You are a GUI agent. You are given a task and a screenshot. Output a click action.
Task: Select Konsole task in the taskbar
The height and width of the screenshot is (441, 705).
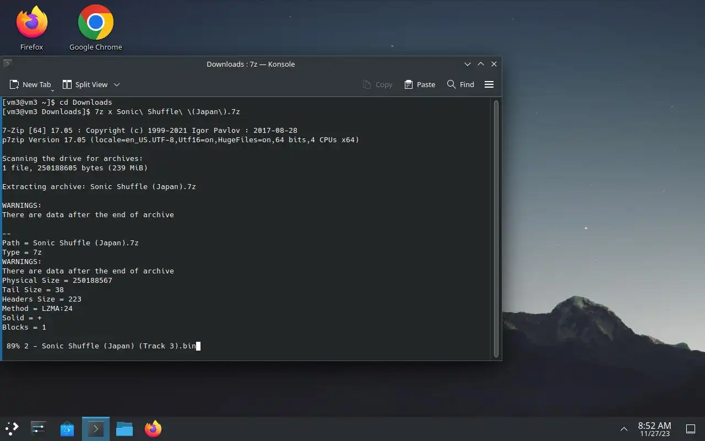(x=96, y=429)
